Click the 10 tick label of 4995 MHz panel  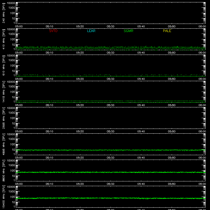[x=13, y=150]
